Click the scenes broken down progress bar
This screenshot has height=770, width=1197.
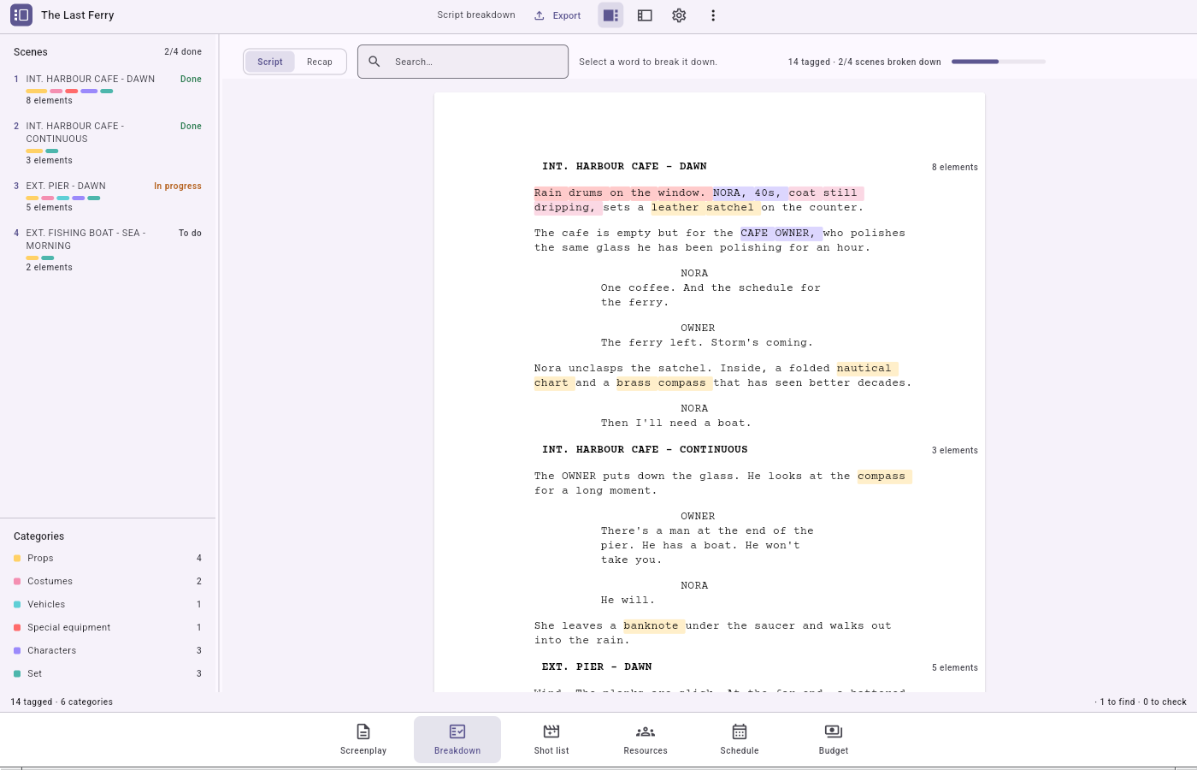pos(998,62)
